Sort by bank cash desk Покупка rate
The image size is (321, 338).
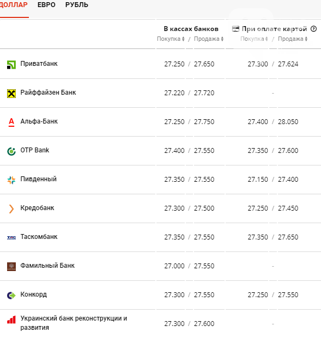pyautogui.click(x=171, y=39)
